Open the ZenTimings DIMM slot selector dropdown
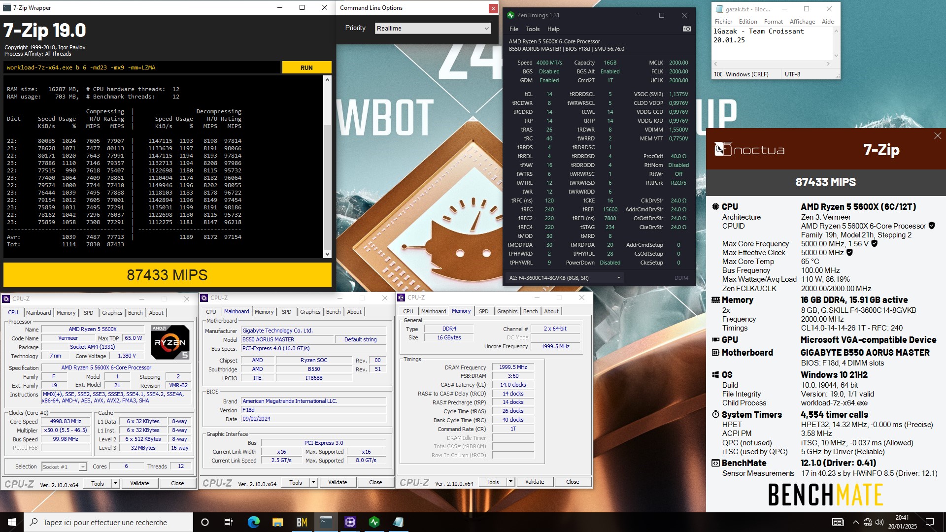Screen dimensions: 946x532 tap(565, 278)
